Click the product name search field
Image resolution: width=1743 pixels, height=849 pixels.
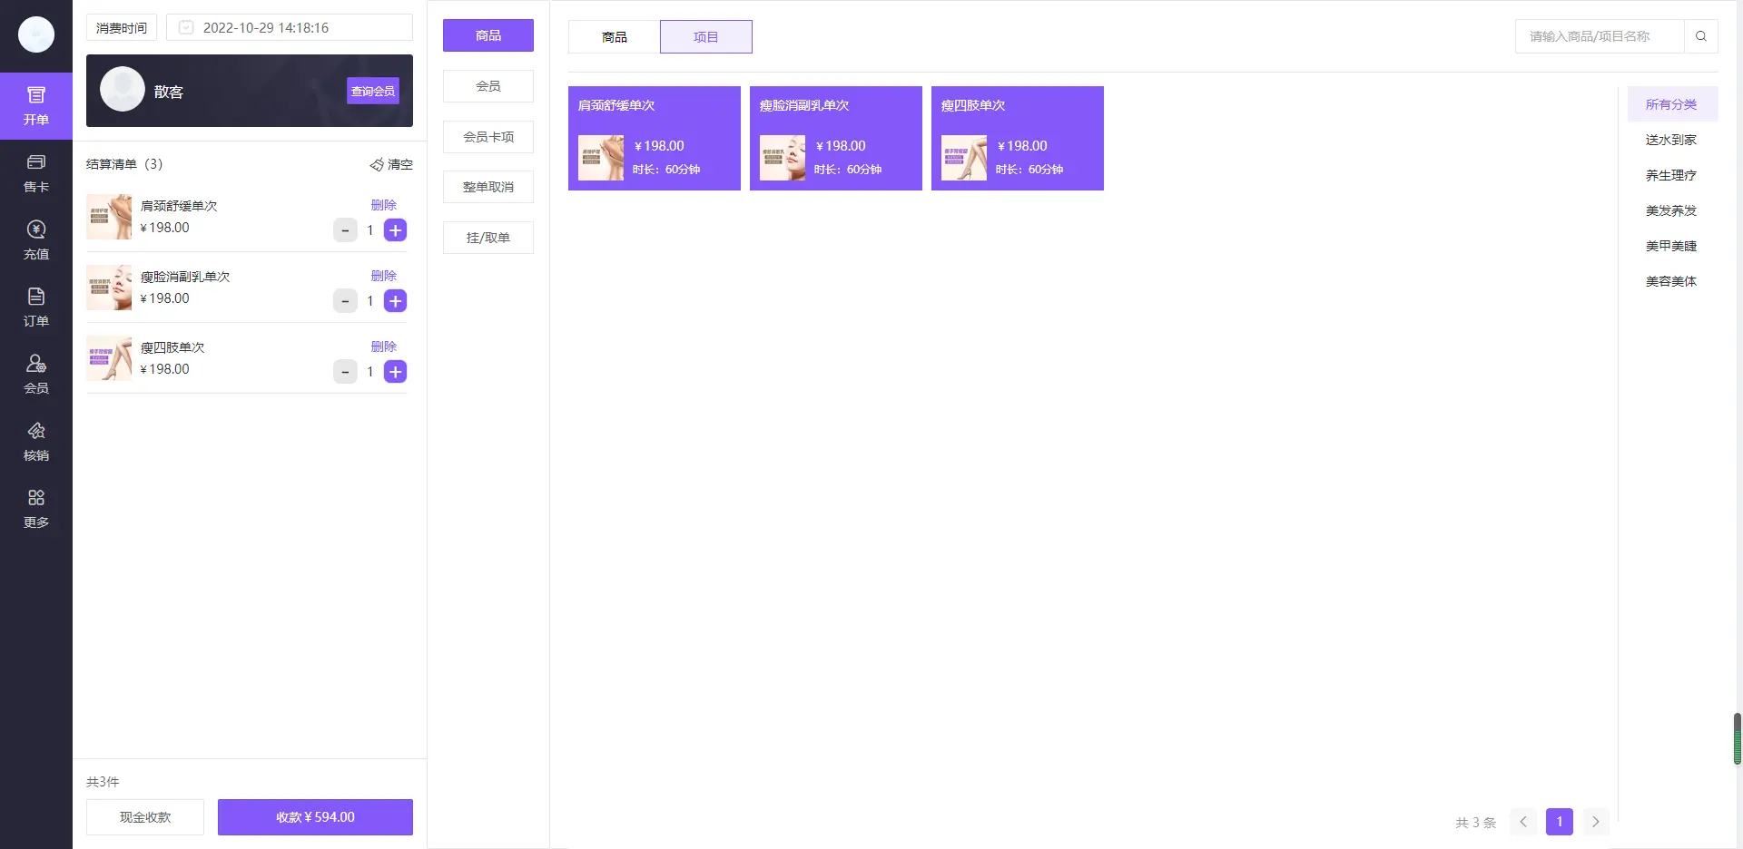[x=1598, y=36]
